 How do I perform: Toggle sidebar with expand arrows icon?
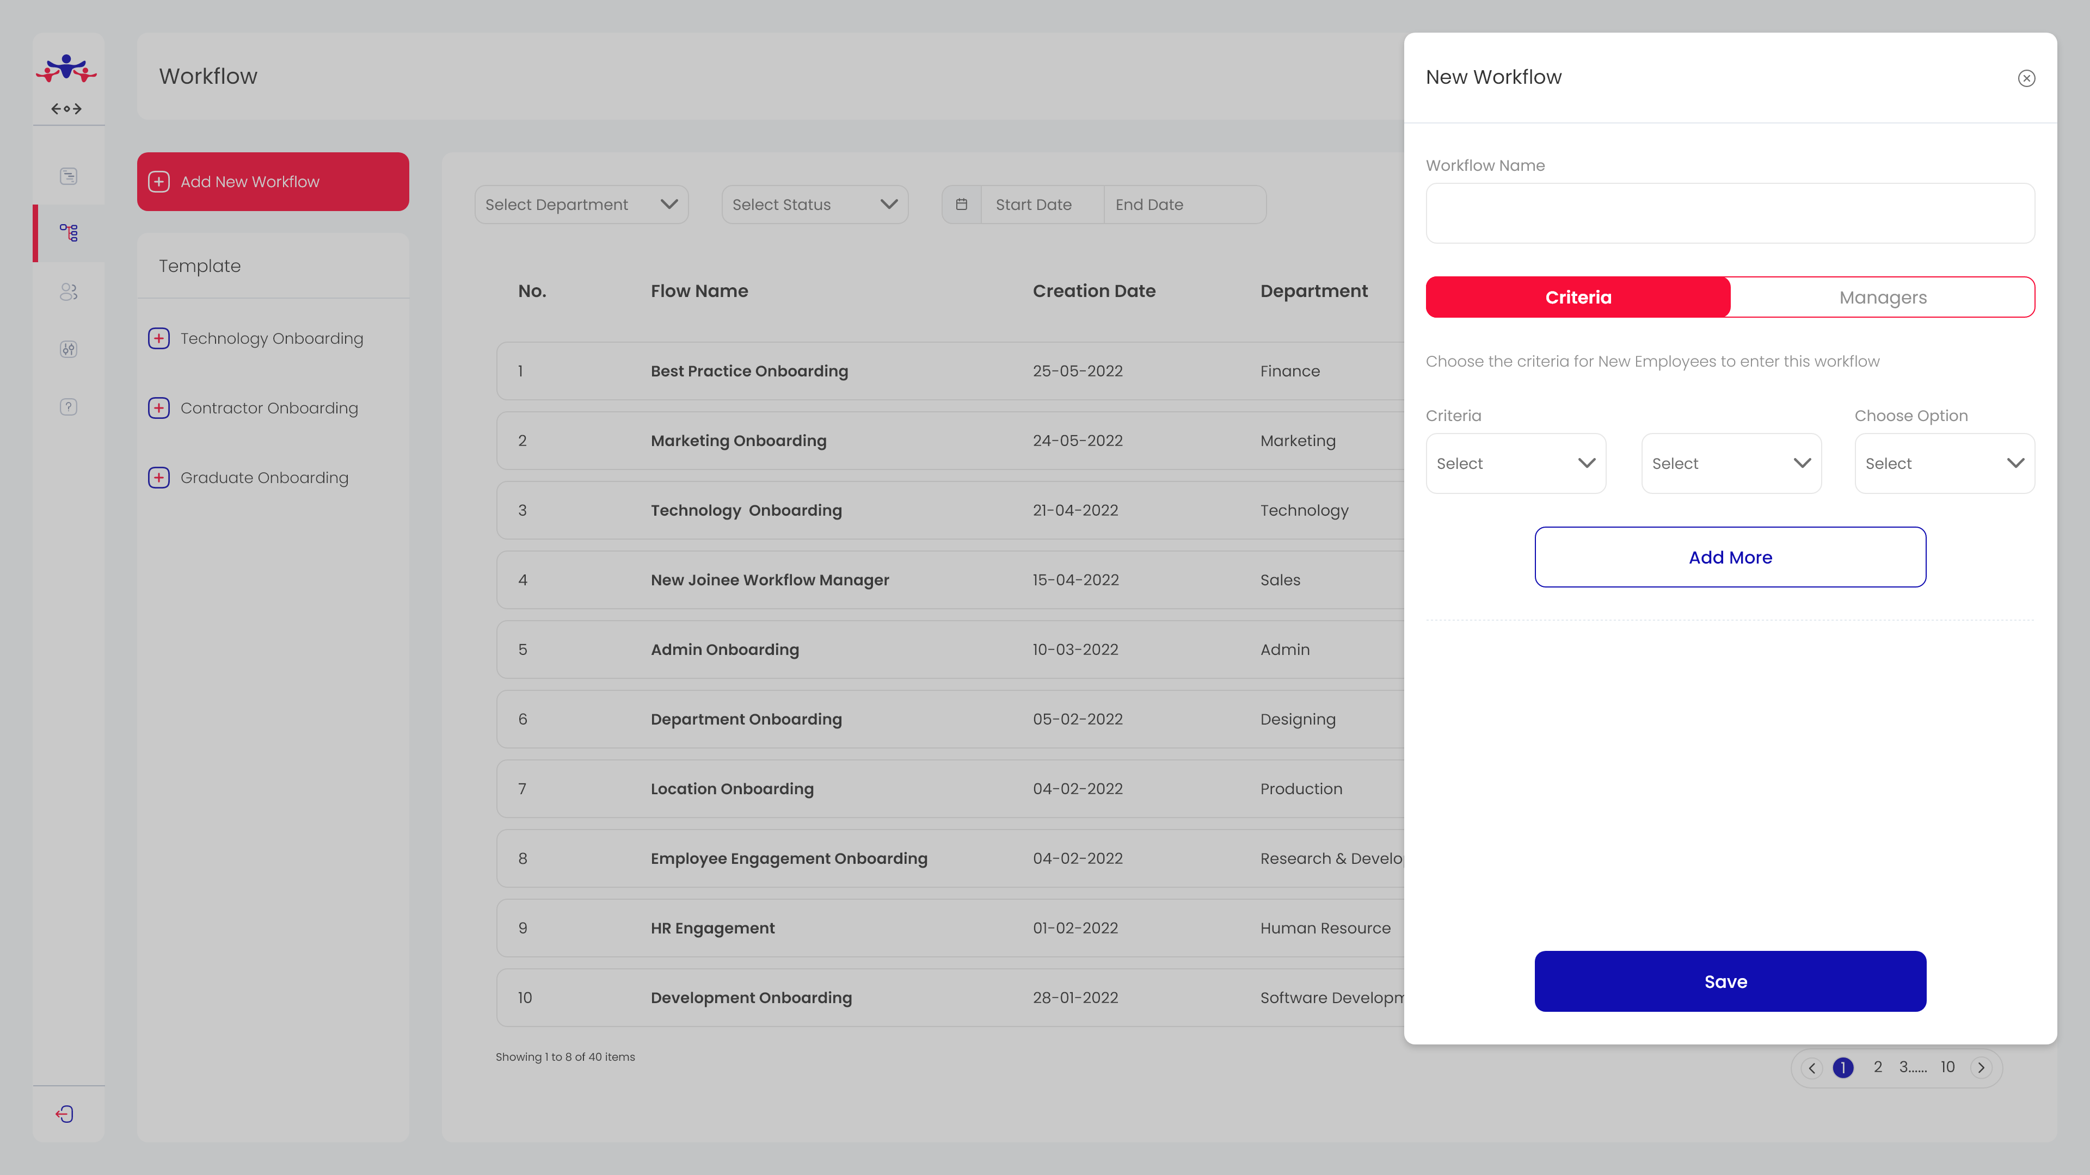coord(66,109)
